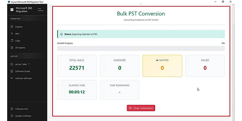Click the Update Software clock icon
This screenshot has width=242, height=121.
(x=12, y=116)
